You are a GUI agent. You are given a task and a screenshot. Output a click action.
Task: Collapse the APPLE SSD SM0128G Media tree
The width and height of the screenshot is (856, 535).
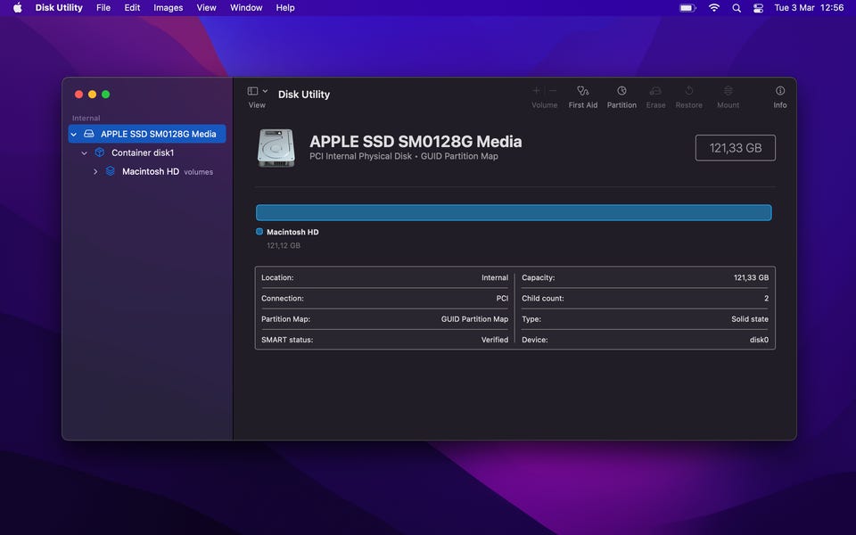[x=74, y=135]
